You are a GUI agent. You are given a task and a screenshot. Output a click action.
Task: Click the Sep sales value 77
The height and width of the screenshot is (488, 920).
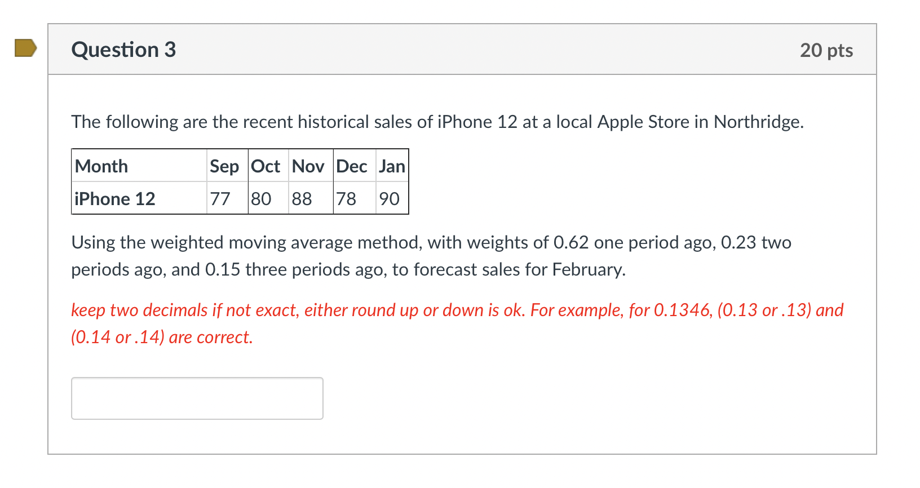220,199
